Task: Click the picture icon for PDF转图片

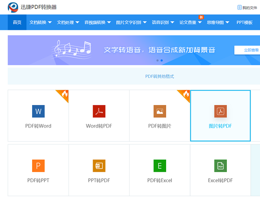Action: point(160,111)
